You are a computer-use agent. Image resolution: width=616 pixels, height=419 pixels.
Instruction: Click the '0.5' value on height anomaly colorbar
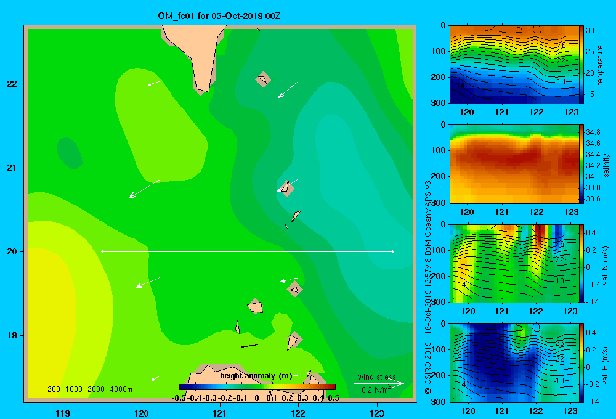pos(333,398)
